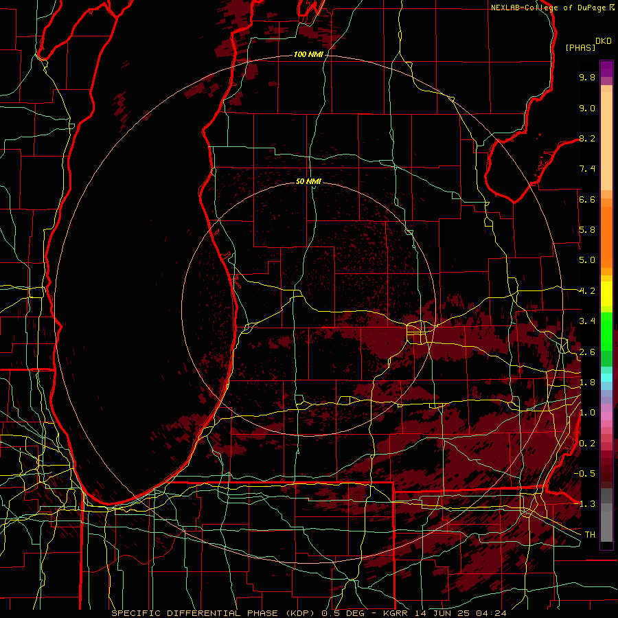Click the 9.8 scale value
Image resolution: width=618 pixels, height=618 pixels.
coord(587,77)
